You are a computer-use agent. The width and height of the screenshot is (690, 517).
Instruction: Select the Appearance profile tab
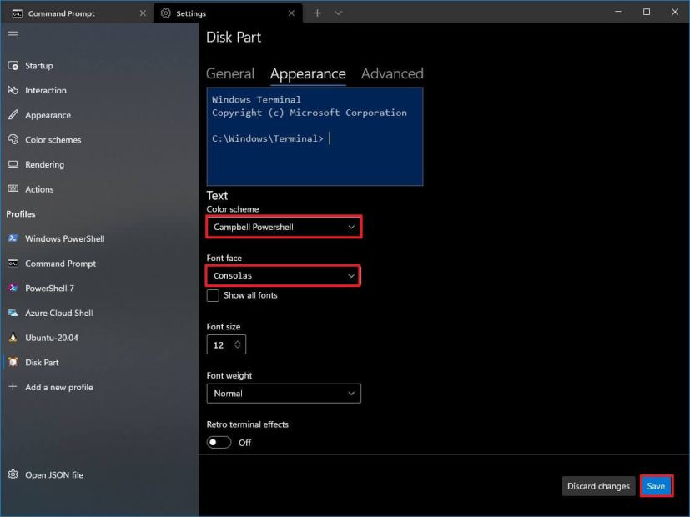click(308, 73)
